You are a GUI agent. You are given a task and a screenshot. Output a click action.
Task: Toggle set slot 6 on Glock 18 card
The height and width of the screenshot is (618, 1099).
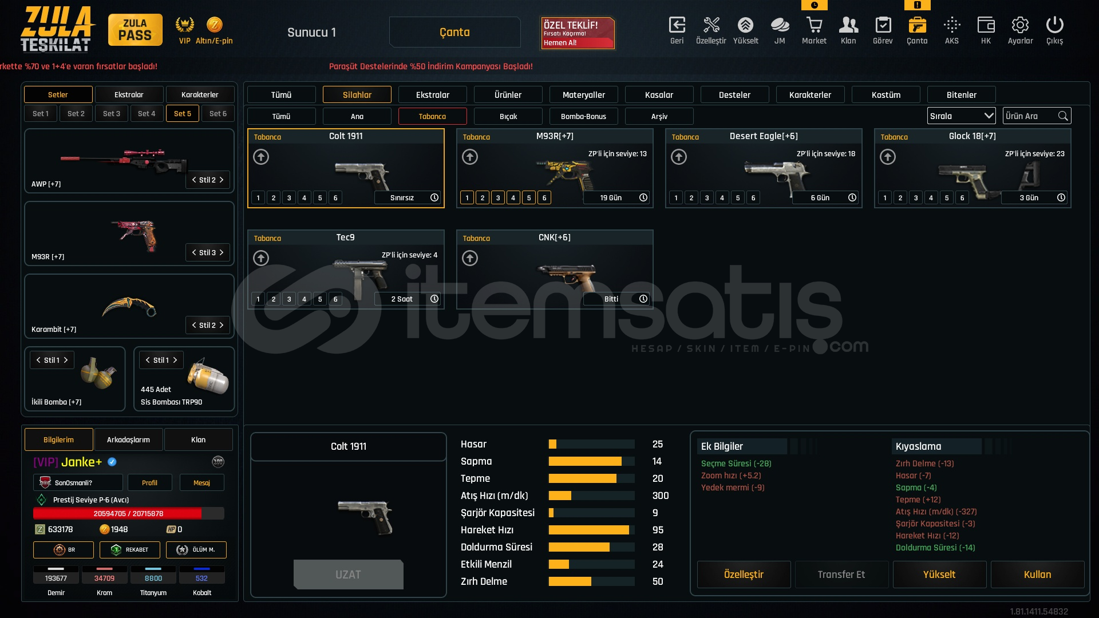tap(962, 198)
